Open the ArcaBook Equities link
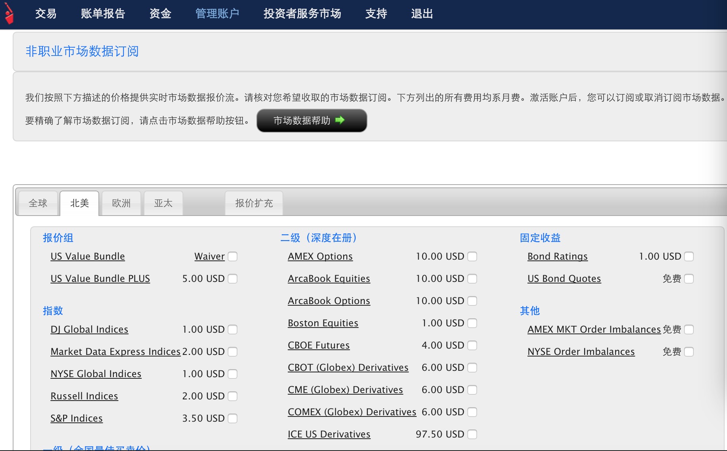The height and width of the screenshot is (451, 727). coord(329,279)
